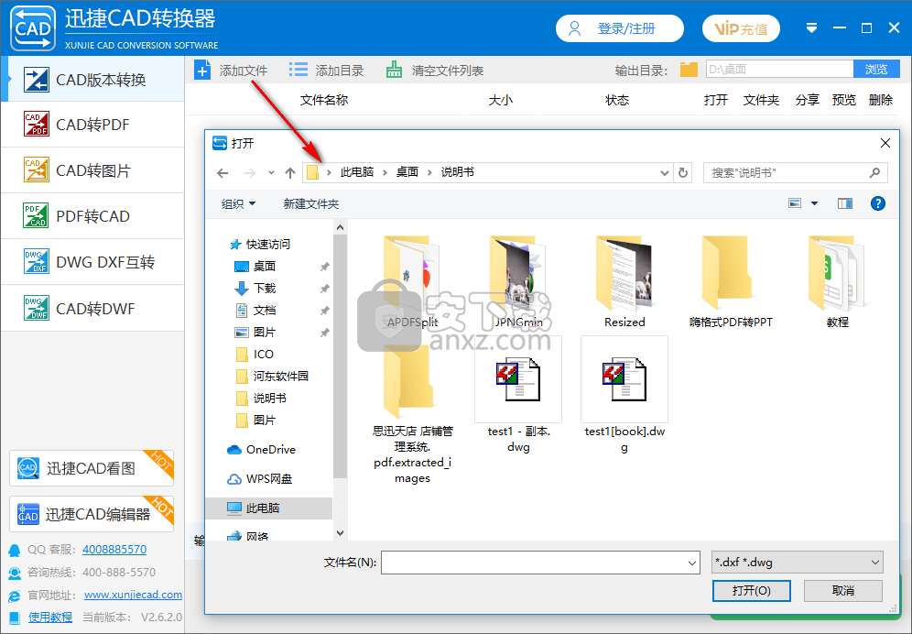Screen dimensions: 912x634
Task: Select 文档 in quick access
Action: [255, 311]
